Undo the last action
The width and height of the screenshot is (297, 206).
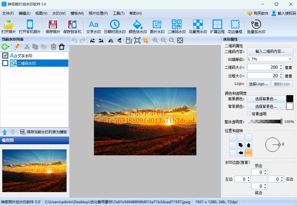(75, 40)
